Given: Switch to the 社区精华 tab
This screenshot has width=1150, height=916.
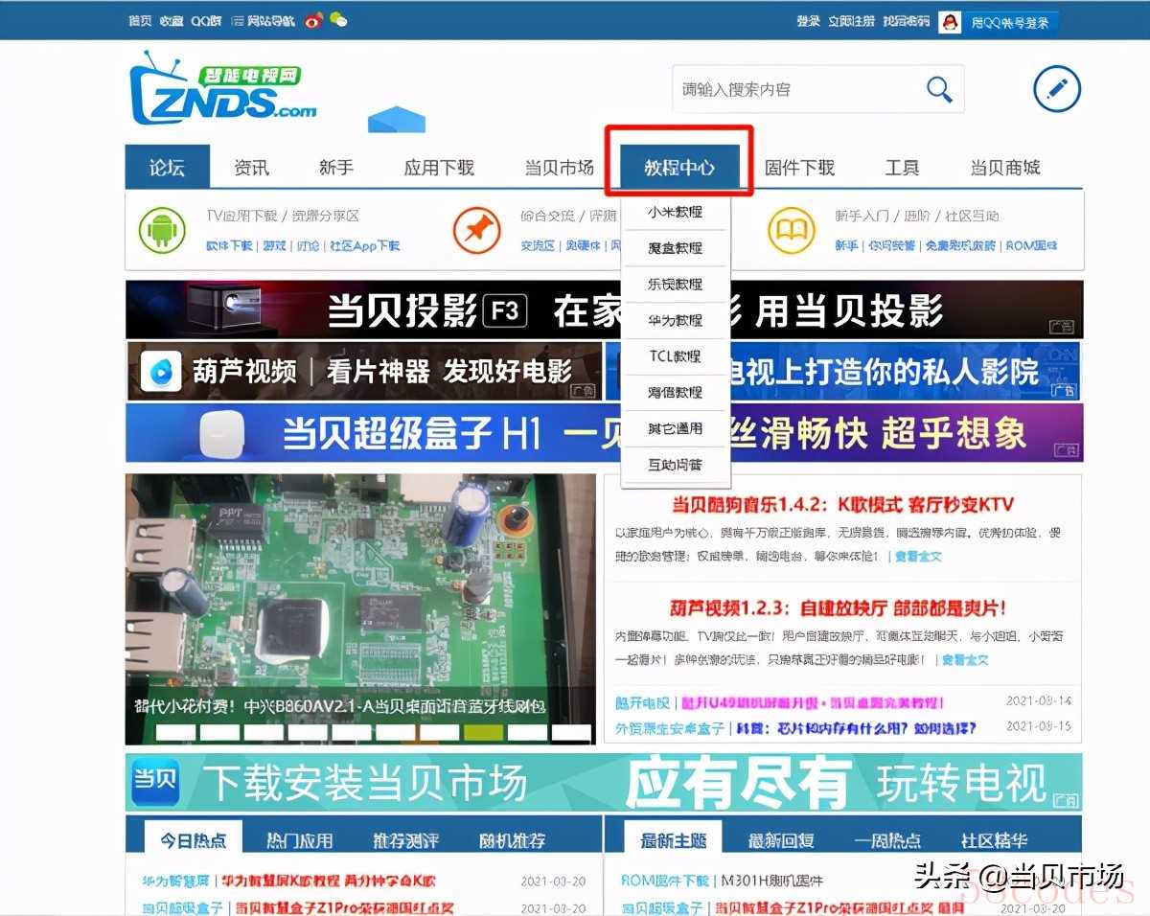Looking at the screenshot, I should click(994, 841).
